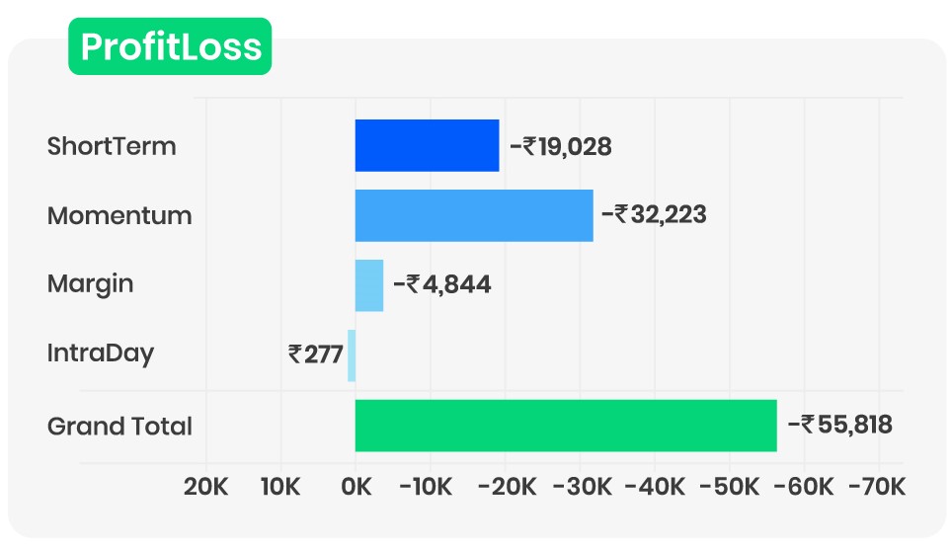Select the green Grand Total bar
The image size is (950, 548).
(566, 426)
